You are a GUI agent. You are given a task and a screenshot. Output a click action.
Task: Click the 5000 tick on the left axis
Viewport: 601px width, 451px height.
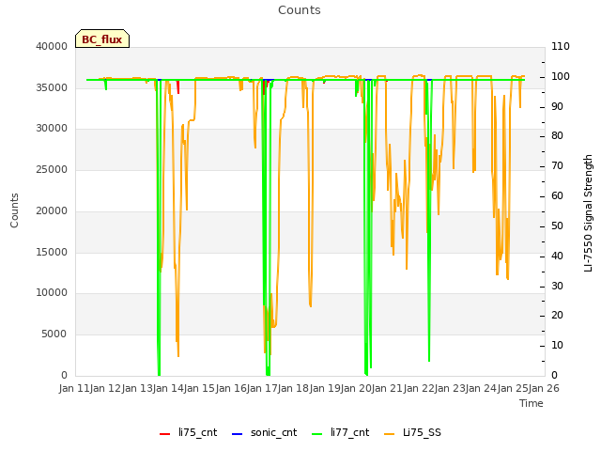pyautogui.click(x=54, y=334)
